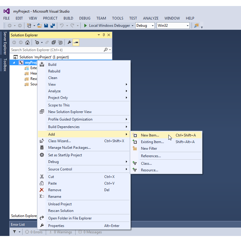Open the search options dropdown arrow
The width and height of the screenshot is (241, 242).
(110, 50)
